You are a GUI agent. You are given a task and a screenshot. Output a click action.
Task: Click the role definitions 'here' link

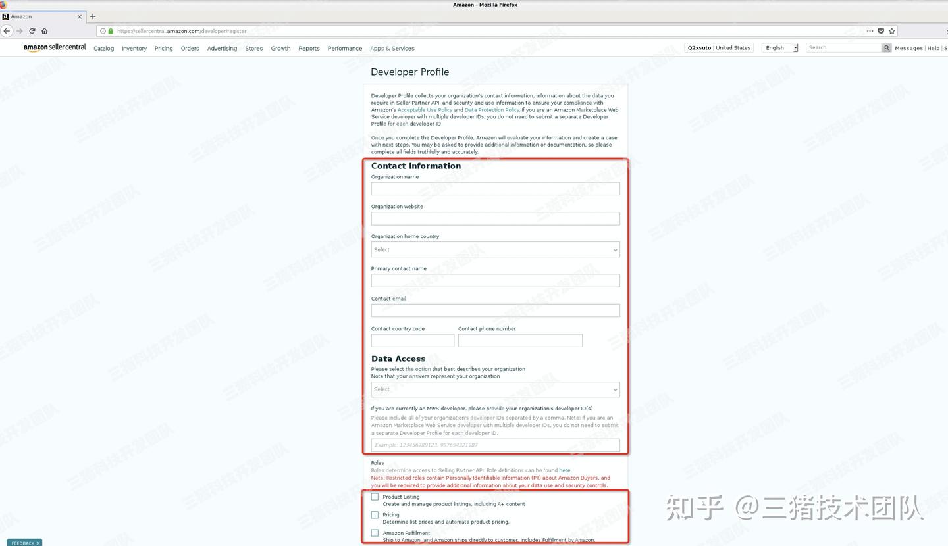564,470
